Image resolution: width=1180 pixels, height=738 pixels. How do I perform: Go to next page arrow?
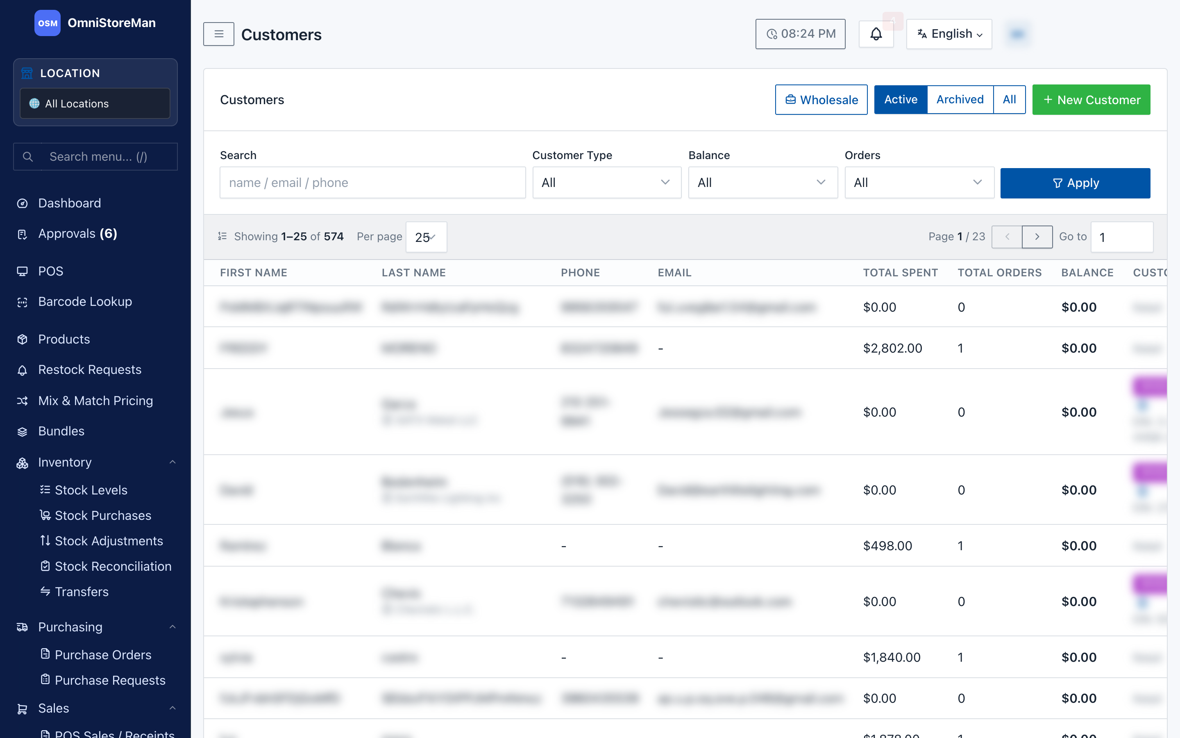pos(1037,237)
